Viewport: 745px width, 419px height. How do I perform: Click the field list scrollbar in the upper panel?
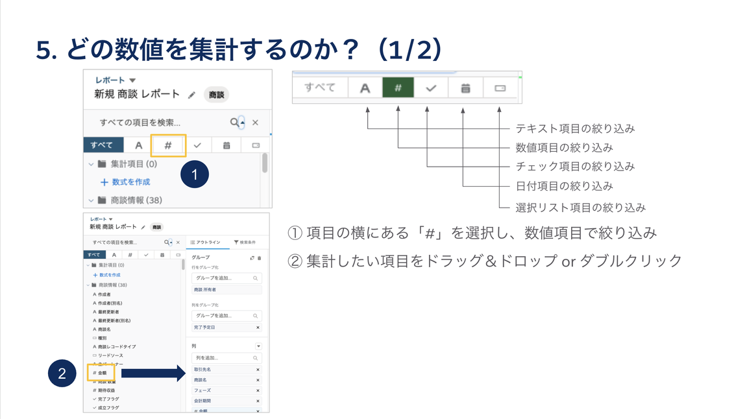point(265,163)
